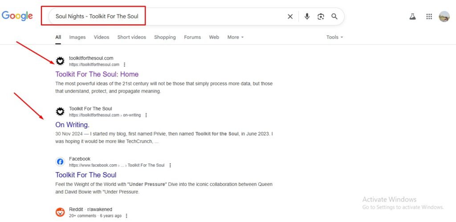This screenshot has height=222, width=456.
Task: Open the 'On Writing.' result link
Action: click(73, 125)
